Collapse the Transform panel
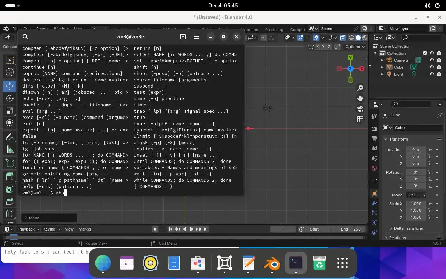The height and width of the screenshot is (279, 446). tap(398, 139)
